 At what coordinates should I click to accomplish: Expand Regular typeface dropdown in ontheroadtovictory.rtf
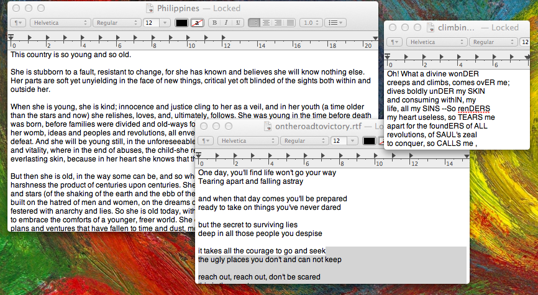click(304, 141)
